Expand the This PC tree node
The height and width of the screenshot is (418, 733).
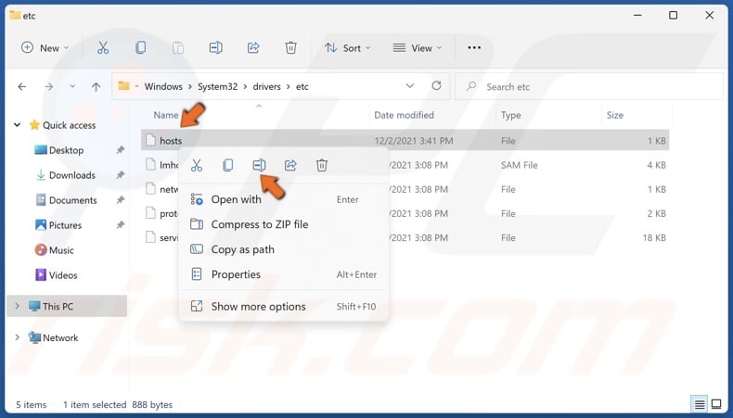(18, 306)
